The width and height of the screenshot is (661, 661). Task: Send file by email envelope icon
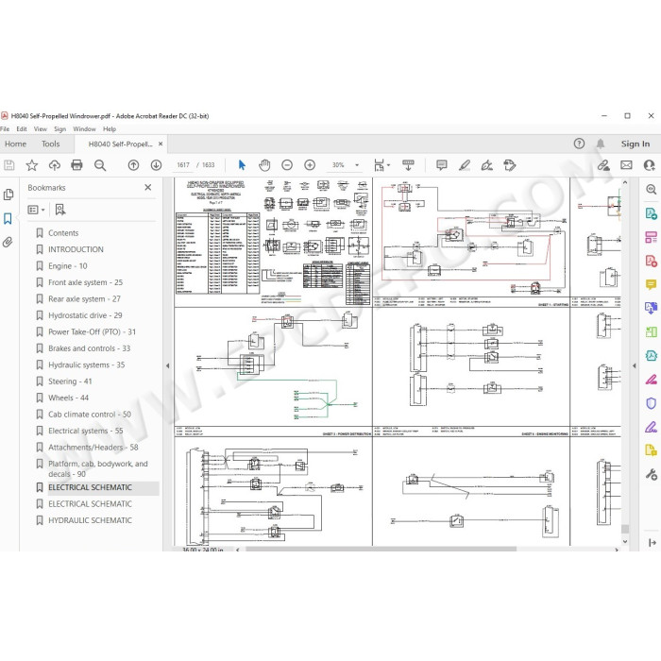626,165
